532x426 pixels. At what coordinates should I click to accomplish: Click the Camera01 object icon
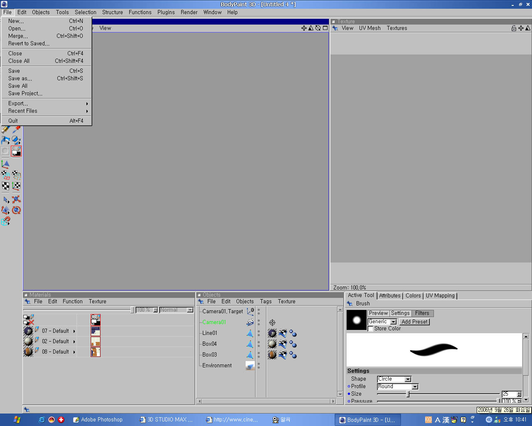click(250, 322)
